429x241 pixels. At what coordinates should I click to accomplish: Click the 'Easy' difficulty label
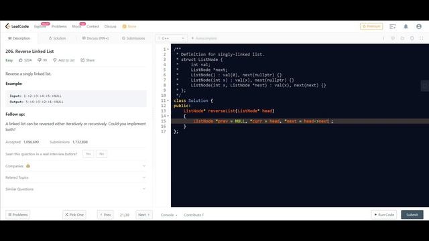(9, 60)
